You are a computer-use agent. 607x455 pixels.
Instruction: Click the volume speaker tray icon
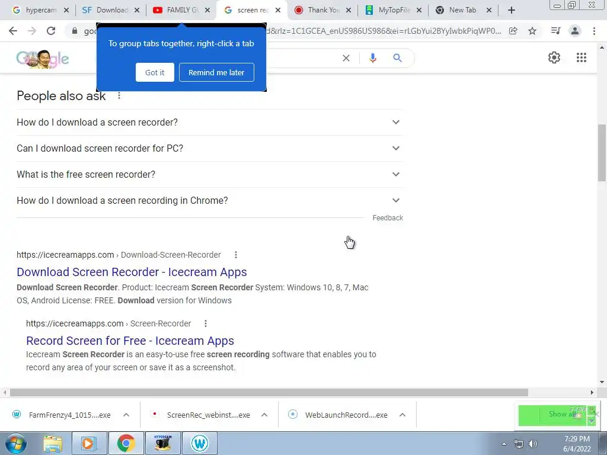pyautogui.click(x=533, y=444)
